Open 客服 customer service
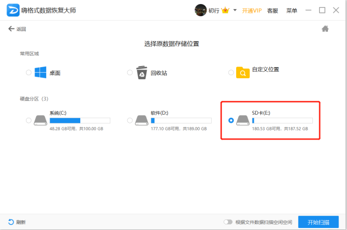 click(x=272, y=11)
